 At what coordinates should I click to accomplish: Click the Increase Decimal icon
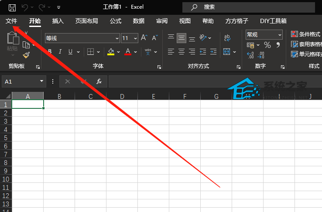(250, 55)
